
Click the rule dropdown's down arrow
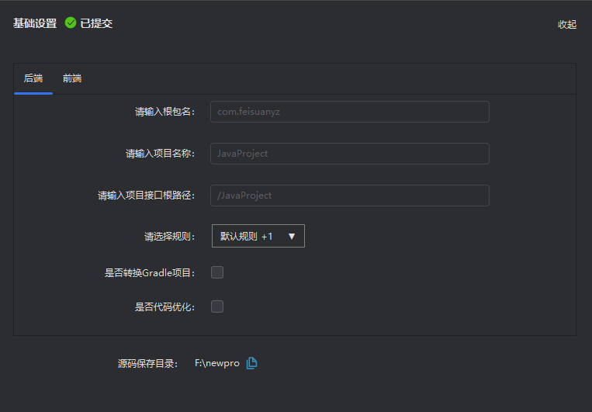coord(292,237)
